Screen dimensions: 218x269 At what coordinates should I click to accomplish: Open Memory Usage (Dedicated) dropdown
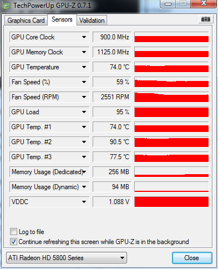[84, 172]
